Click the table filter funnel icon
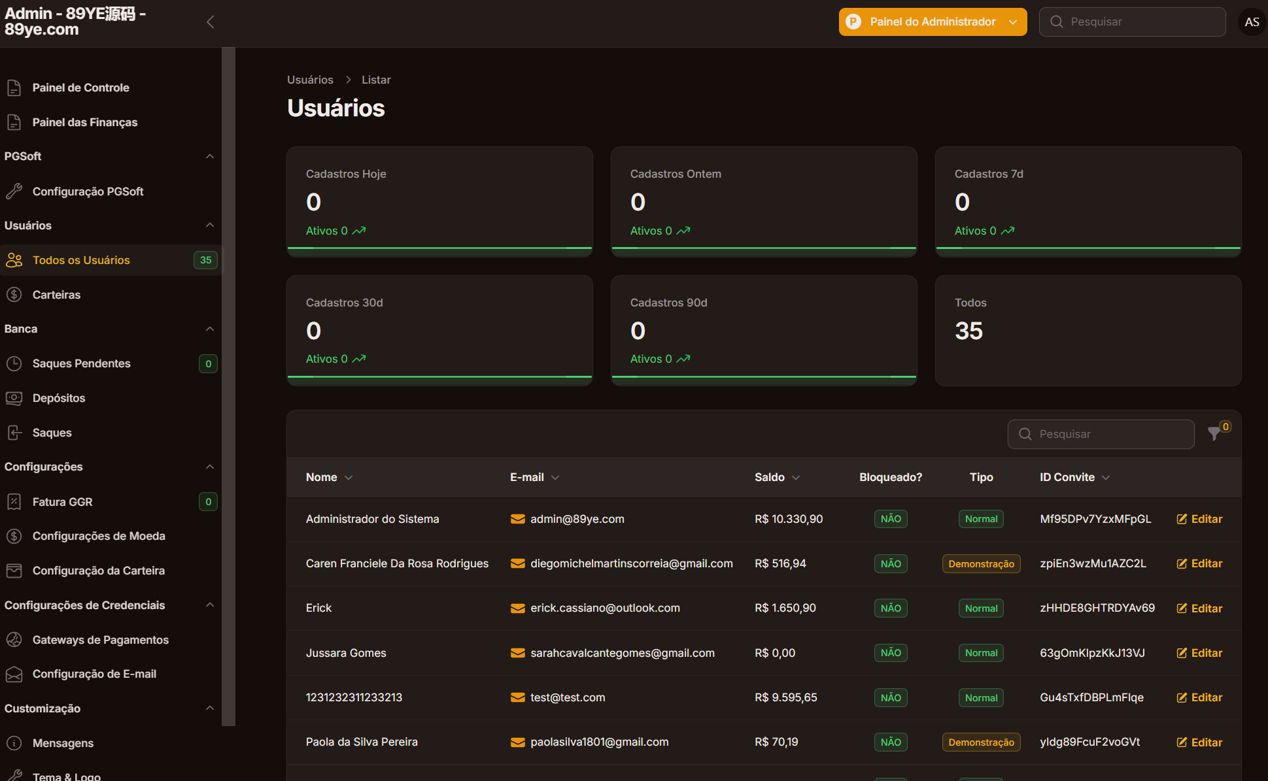The height and width of the screenshot is (781, 1268). click(x=1214, y=433)
